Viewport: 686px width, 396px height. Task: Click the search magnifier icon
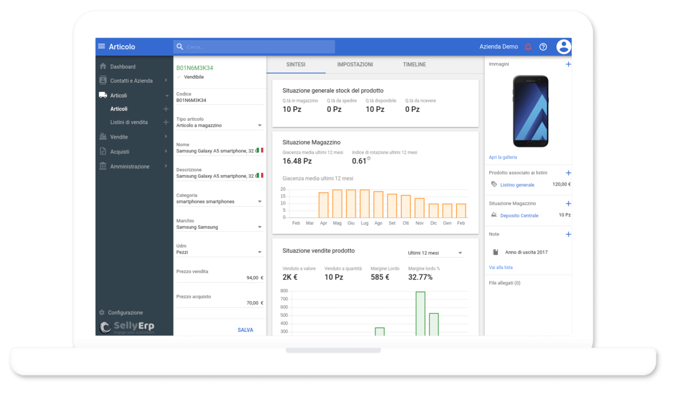click(180, 47)
